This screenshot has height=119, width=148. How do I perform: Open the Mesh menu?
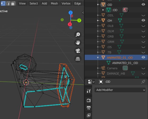pos(54,3)
